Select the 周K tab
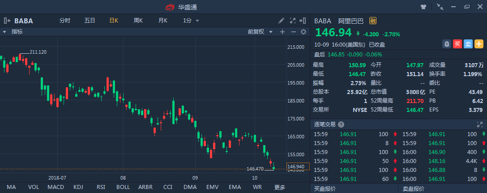 click(x=138, y=21)
